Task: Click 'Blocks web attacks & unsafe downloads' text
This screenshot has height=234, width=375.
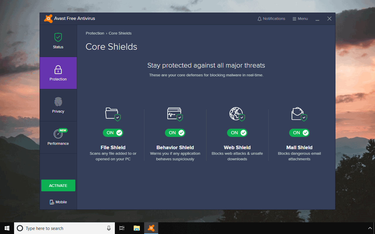Action: click(237, 156)
